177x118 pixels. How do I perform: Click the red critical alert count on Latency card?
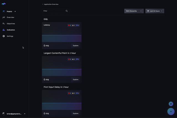pyautogui.click(x=70, y=25)
